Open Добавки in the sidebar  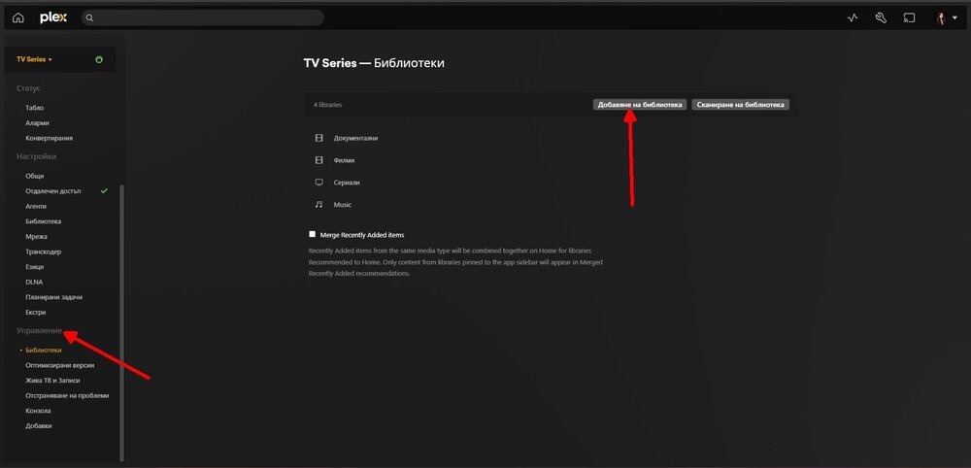coord(39,426)
